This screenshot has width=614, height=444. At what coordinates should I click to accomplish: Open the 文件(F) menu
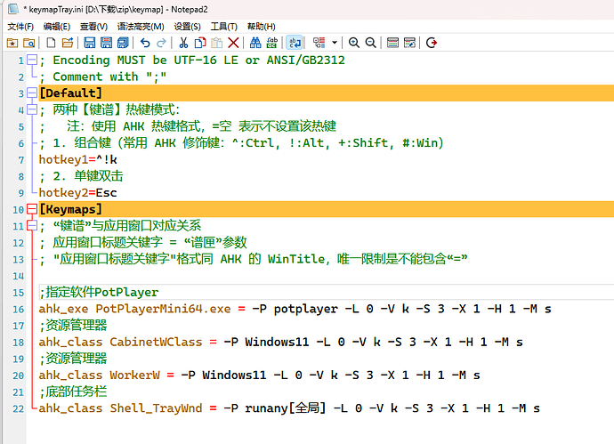[x=20, y=27]
